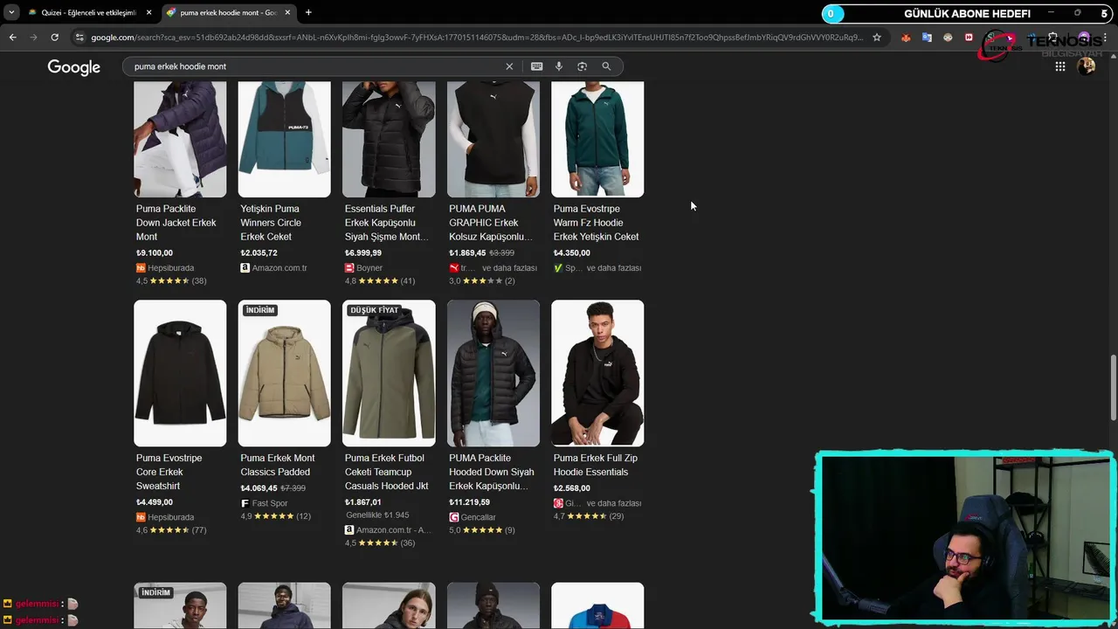Image resolution: width=1118 pixels, height=629 pixels.
Task: Open the on-screen keyboard input tool
Action: [536, 66]
